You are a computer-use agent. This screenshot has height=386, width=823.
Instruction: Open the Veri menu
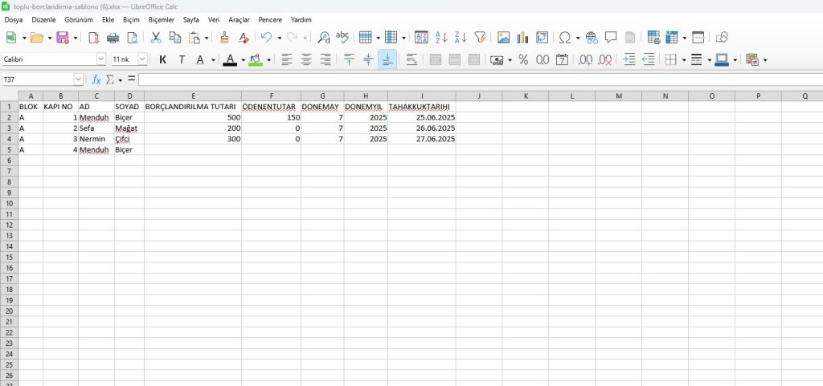click(213, 19)
